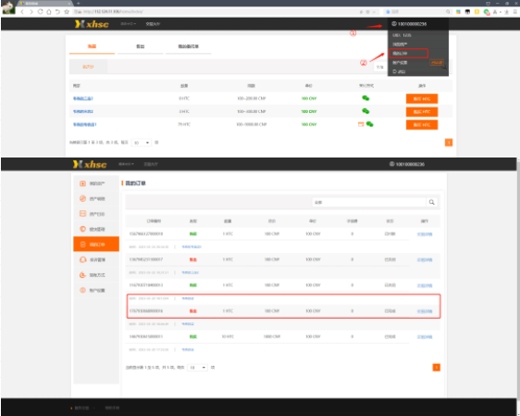Screen dimensions: 520x416
Task: Click the green WeChat pay icon in first listing row
Action: click(365, 98)
